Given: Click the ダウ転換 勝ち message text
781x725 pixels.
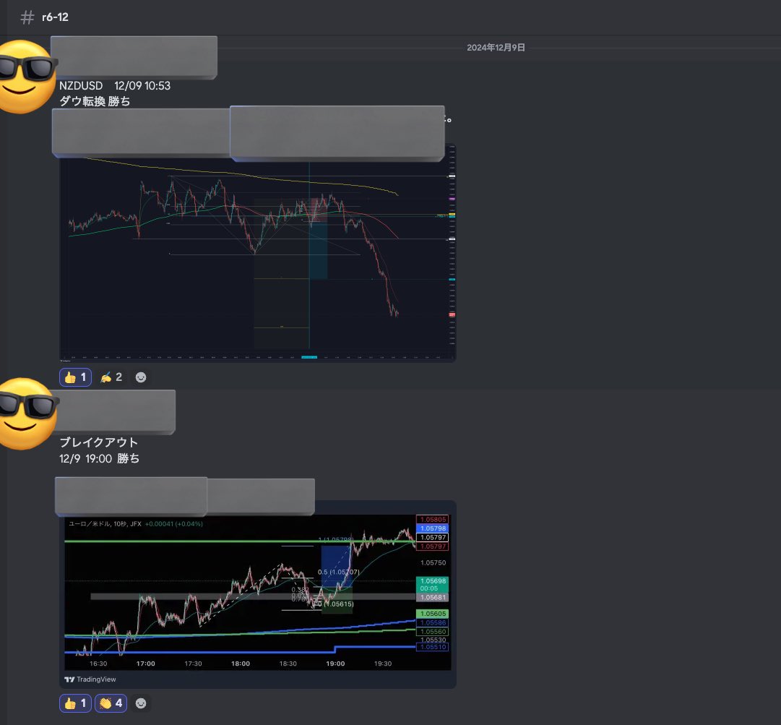Looking at the screenshot, I should click(95, 101).
